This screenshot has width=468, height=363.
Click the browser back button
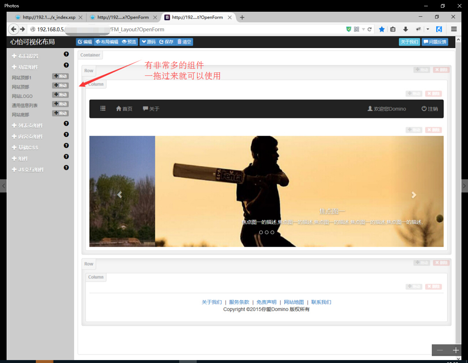14,29
